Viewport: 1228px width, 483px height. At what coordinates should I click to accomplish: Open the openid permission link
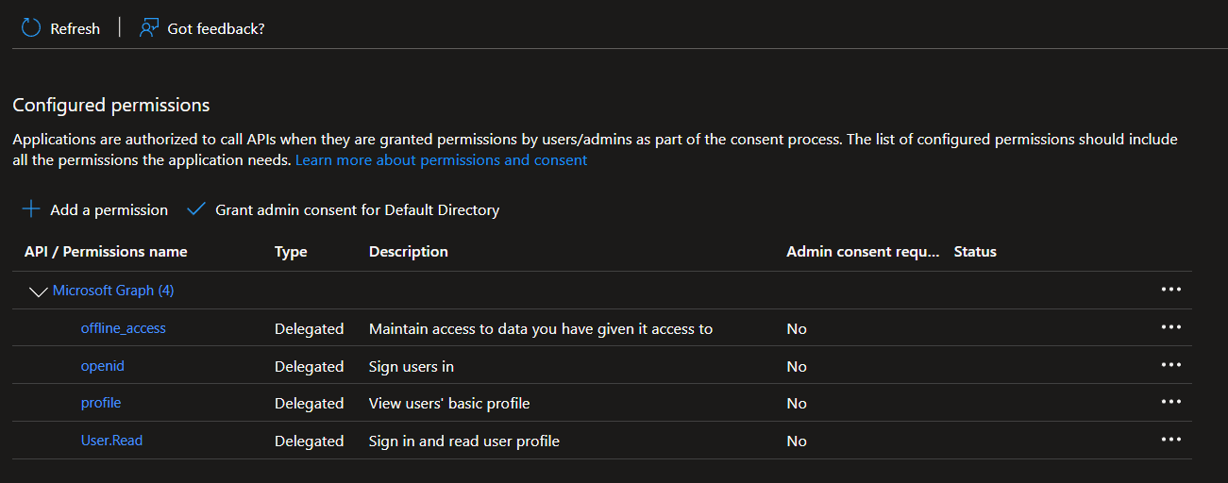[x=102, y=366]
